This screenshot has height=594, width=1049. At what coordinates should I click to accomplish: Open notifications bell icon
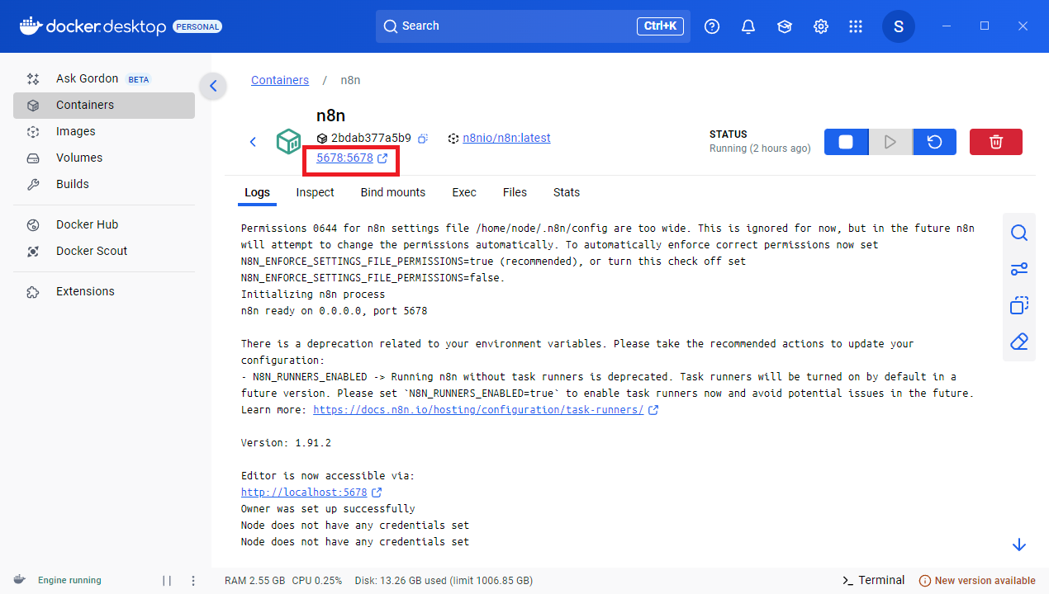[x=748, y=26]
